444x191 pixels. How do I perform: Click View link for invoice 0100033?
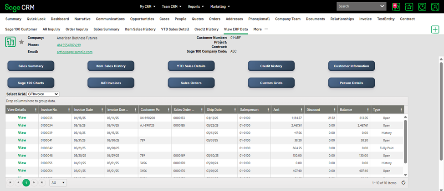21,118
